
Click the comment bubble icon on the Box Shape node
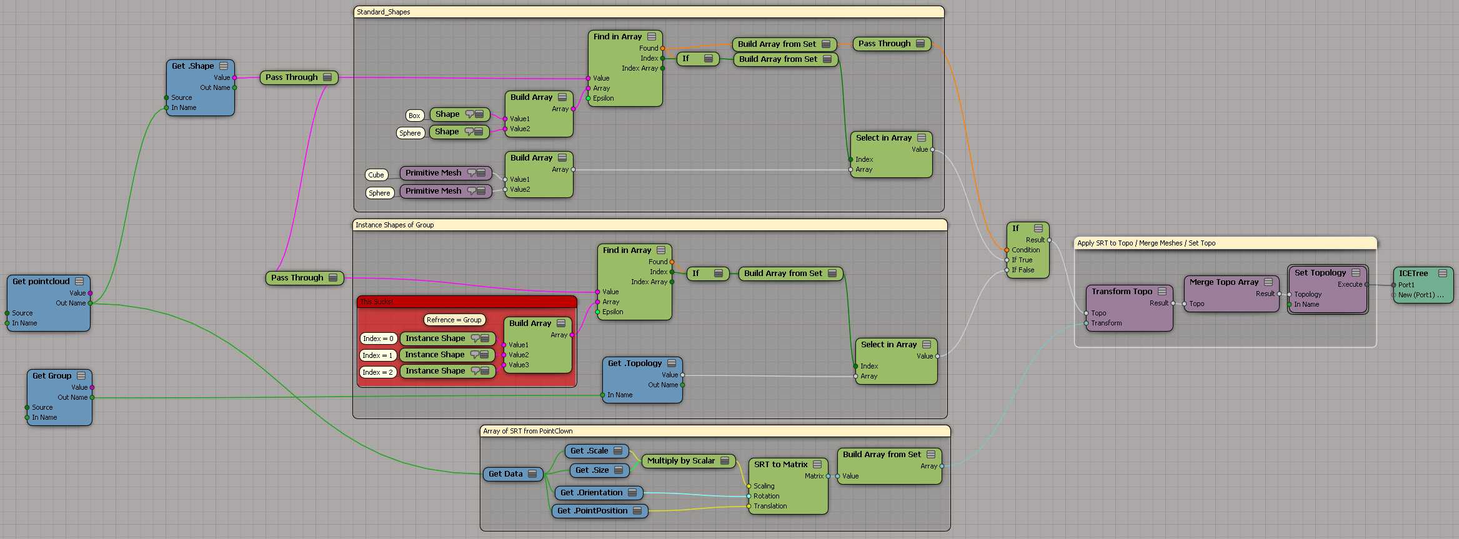469,114
